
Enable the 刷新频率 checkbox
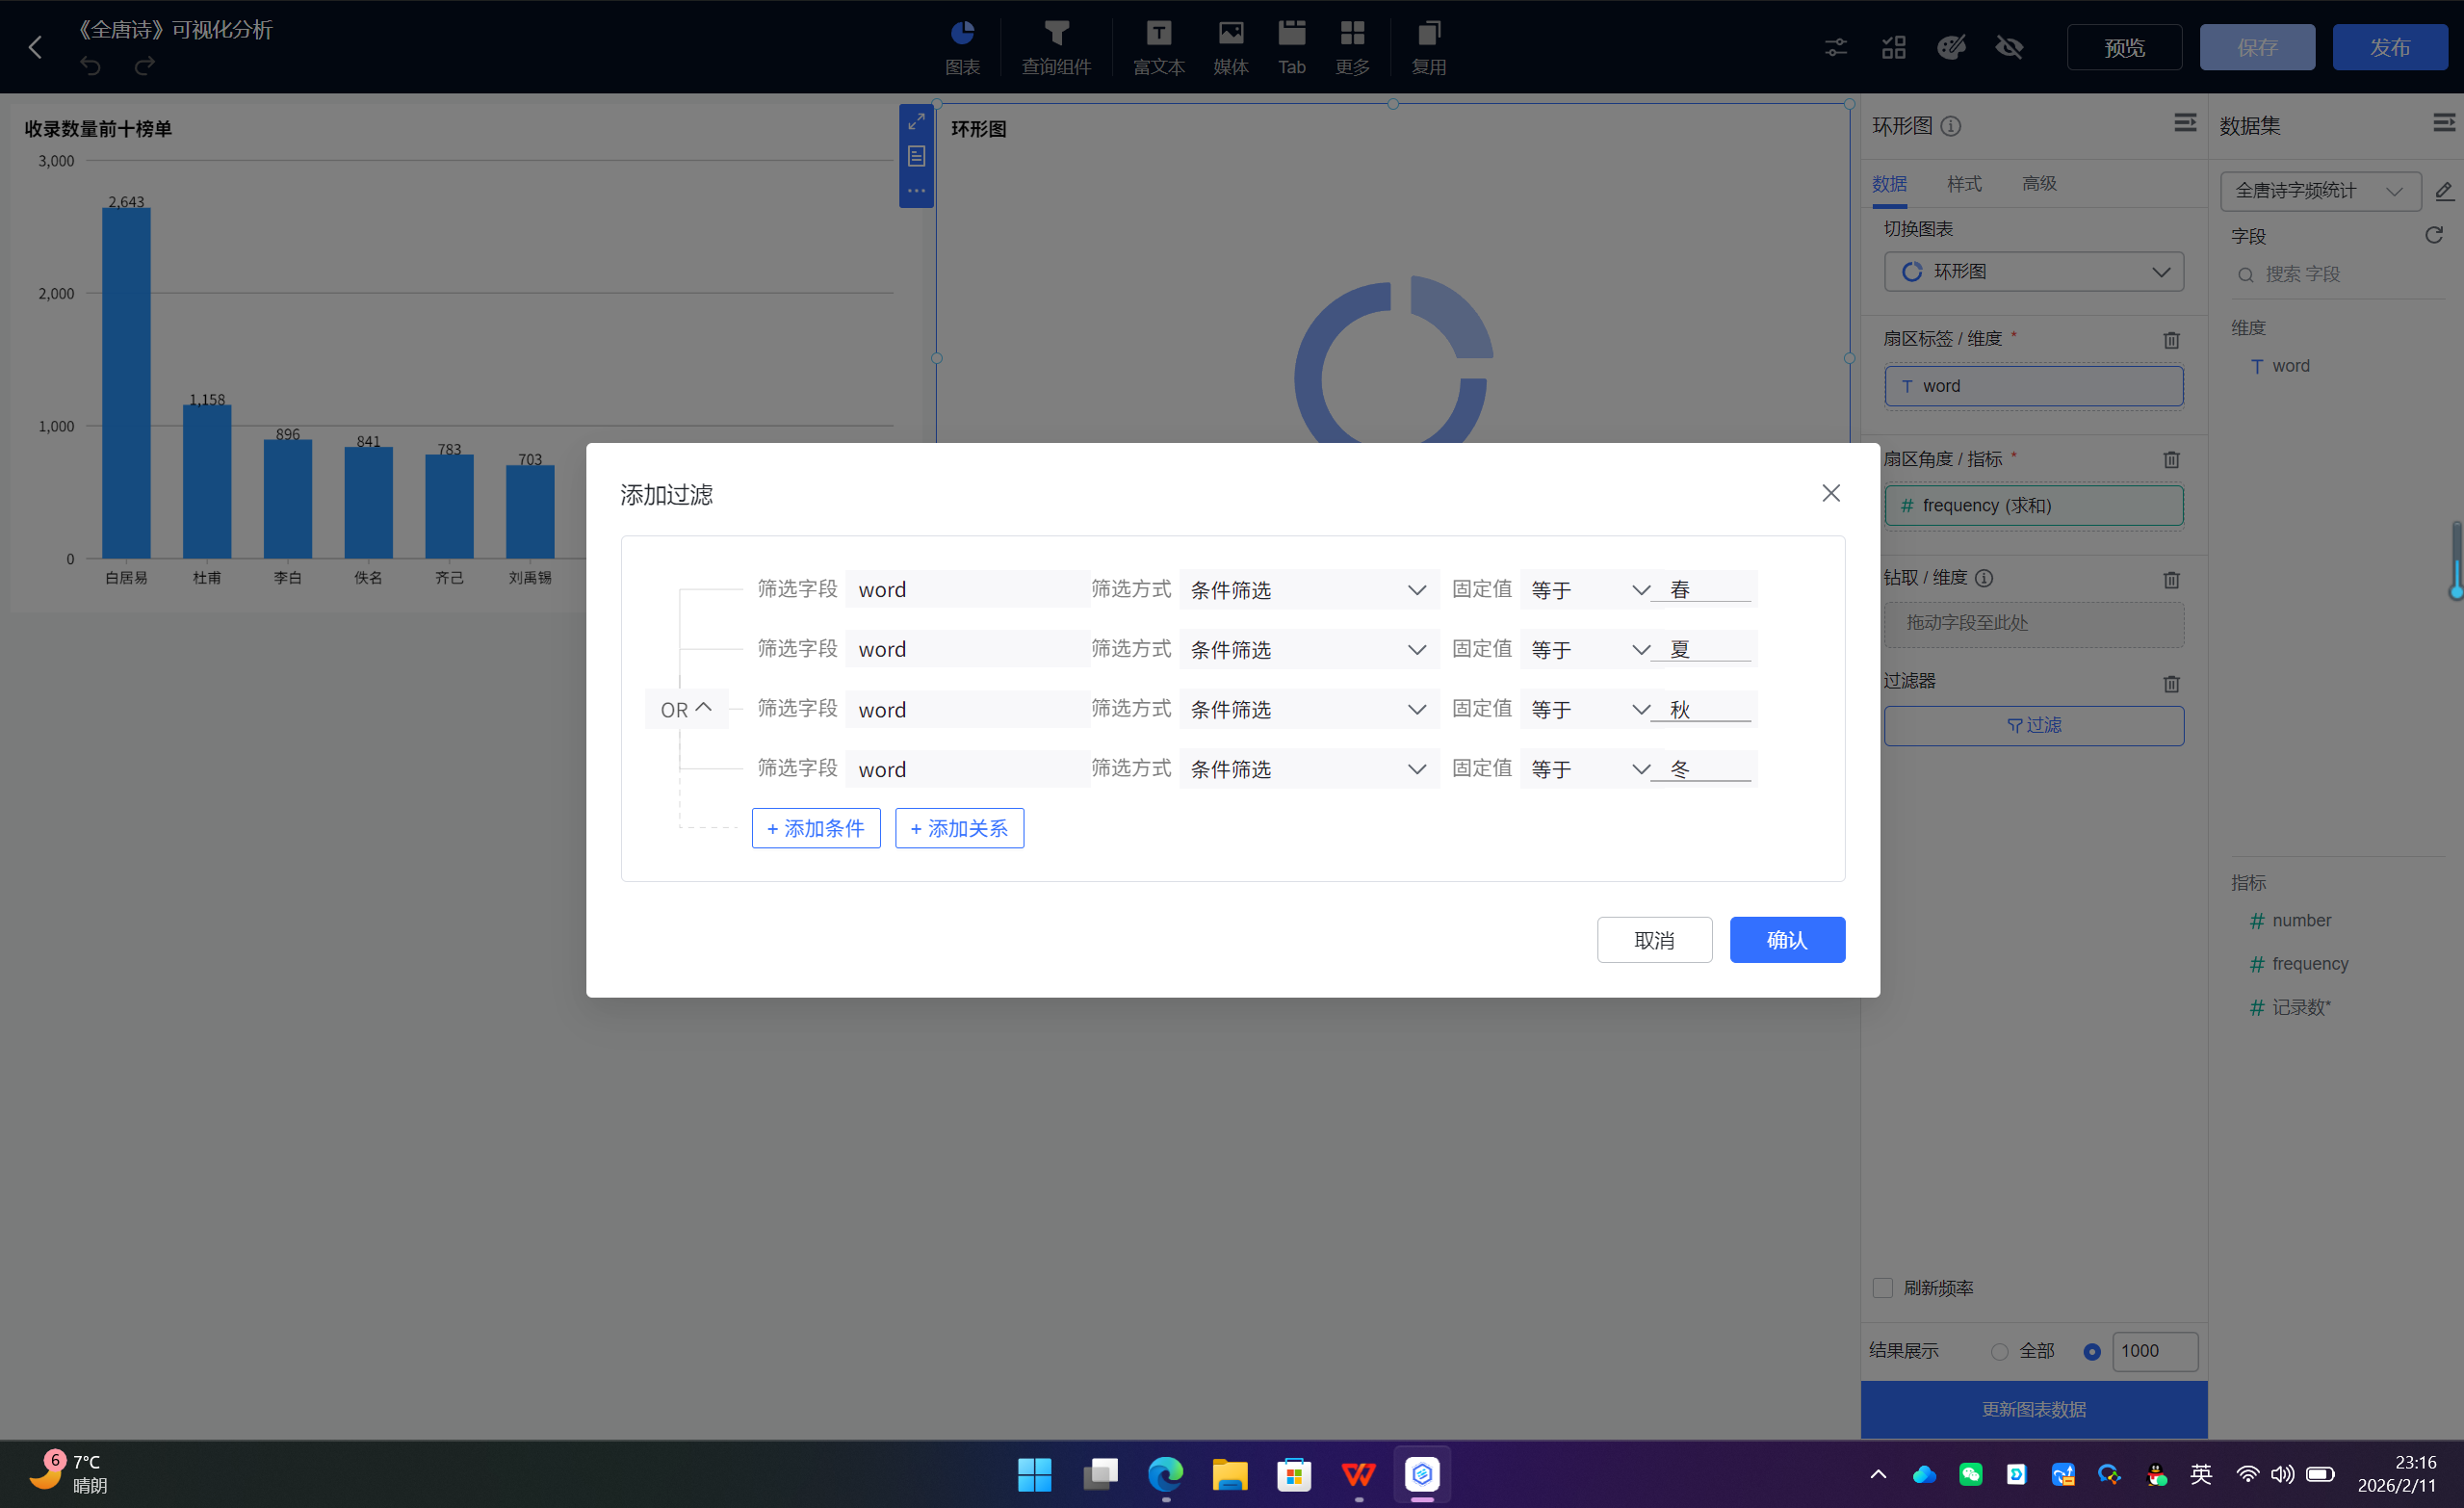pyautogui.click(x=1883, y=1288)
